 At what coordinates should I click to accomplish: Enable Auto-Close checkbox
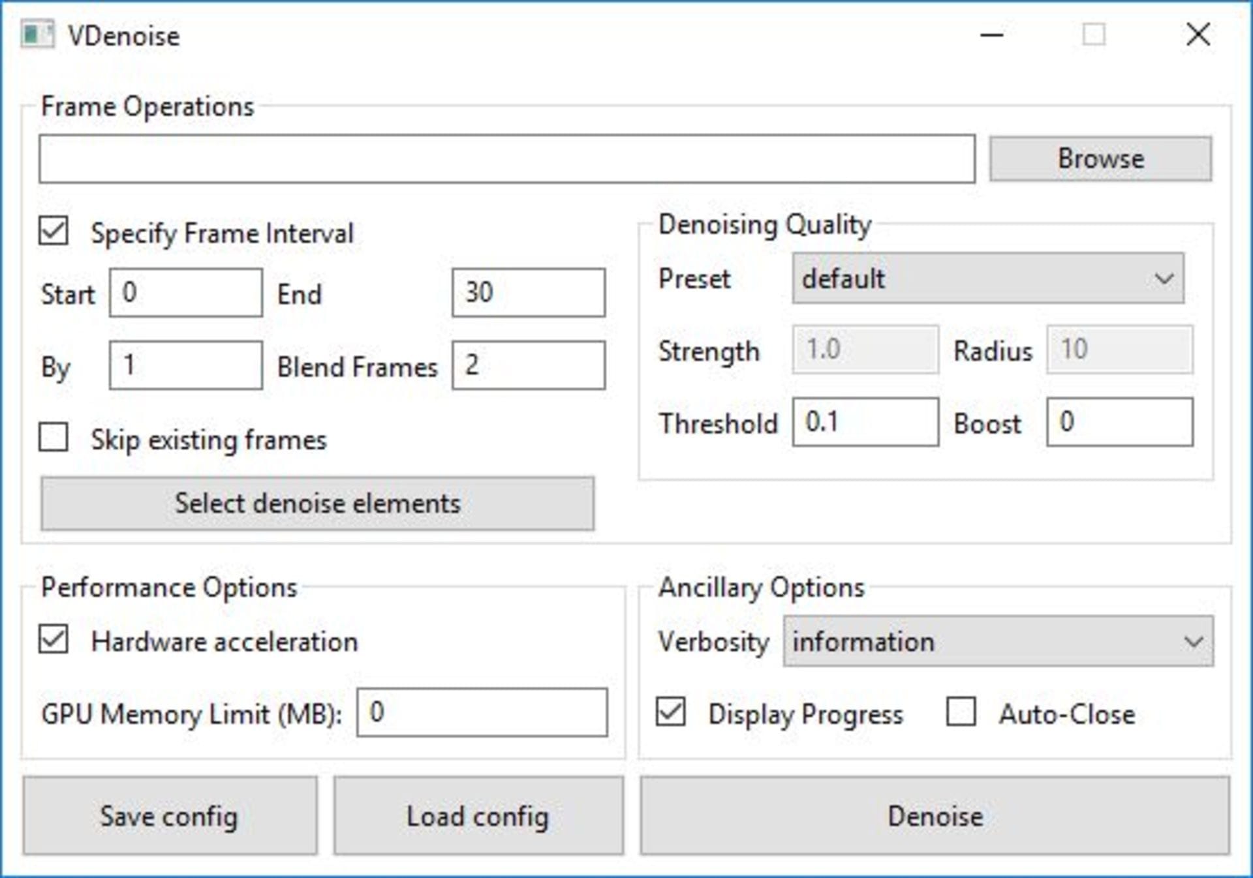tap(961, 712)
